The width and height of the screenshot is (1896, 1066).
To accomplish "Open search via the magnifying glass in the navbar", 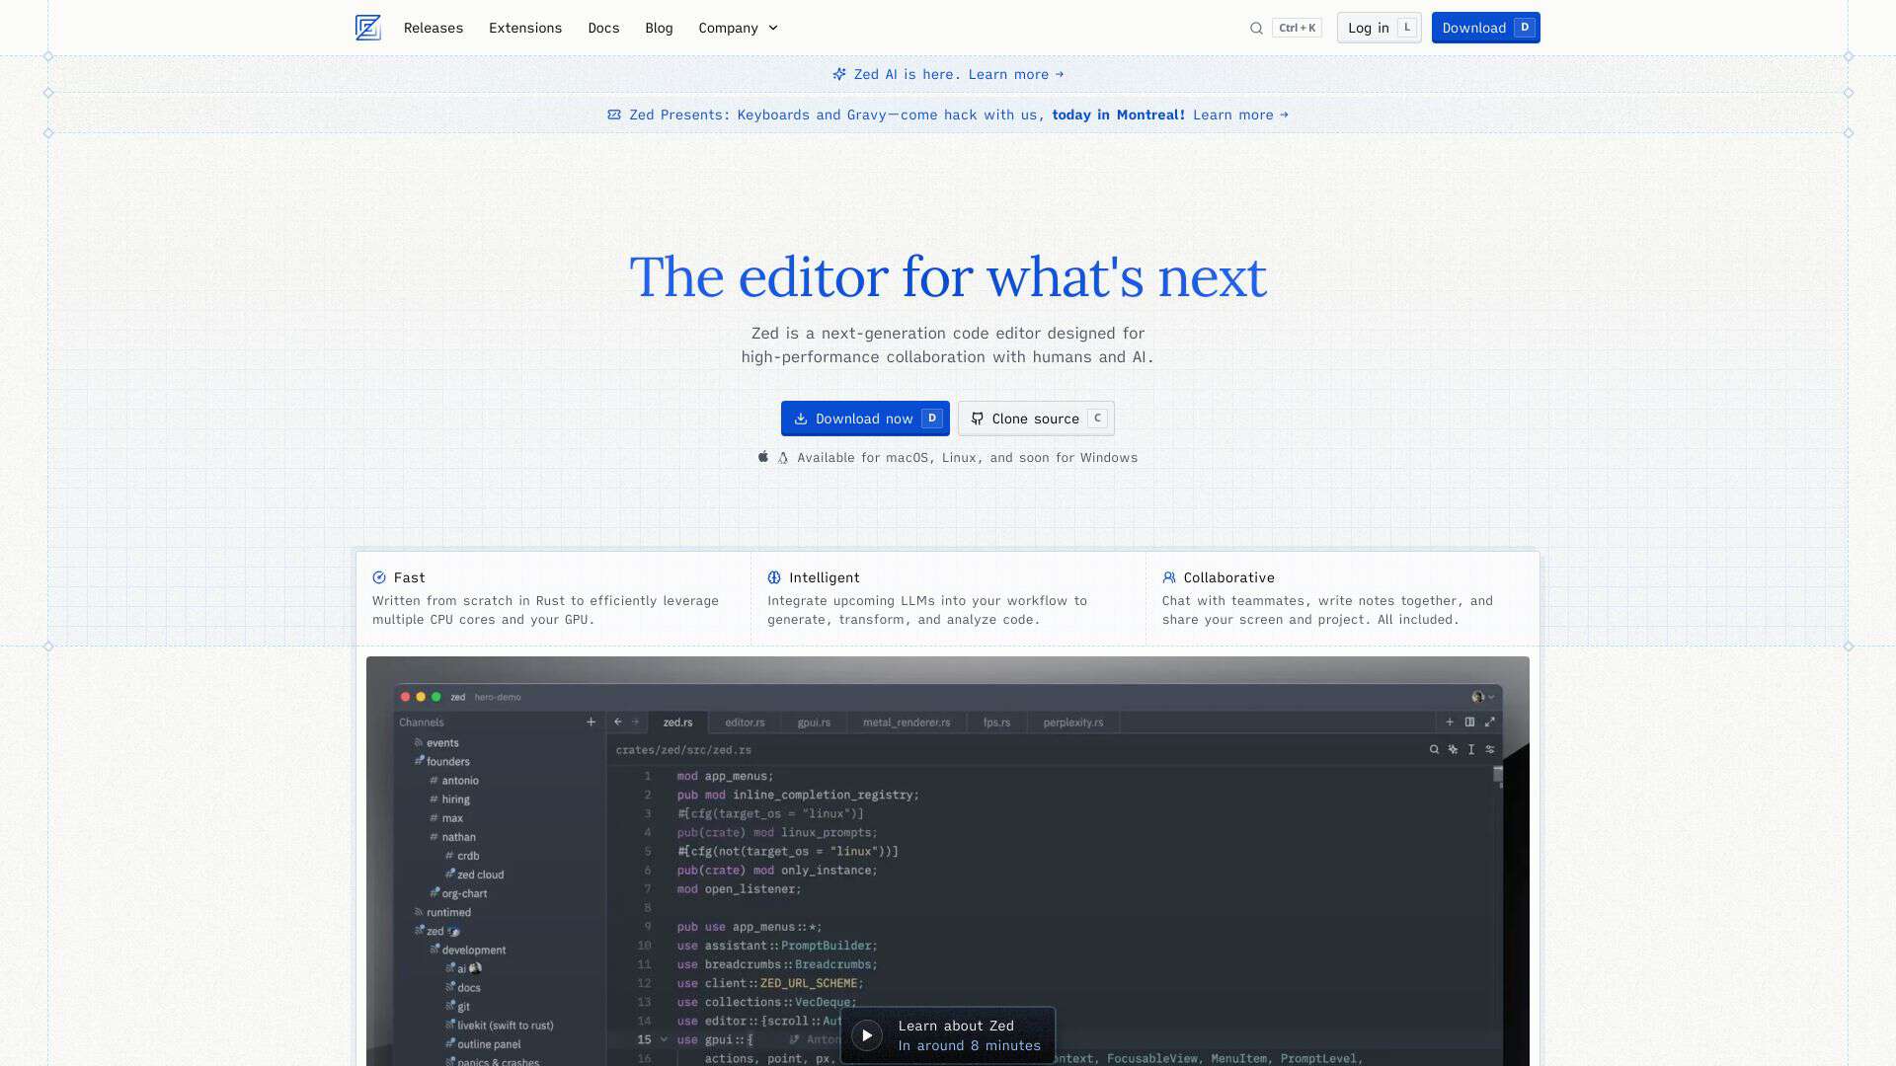I will pyautogui.click(x=1255, y=28).
